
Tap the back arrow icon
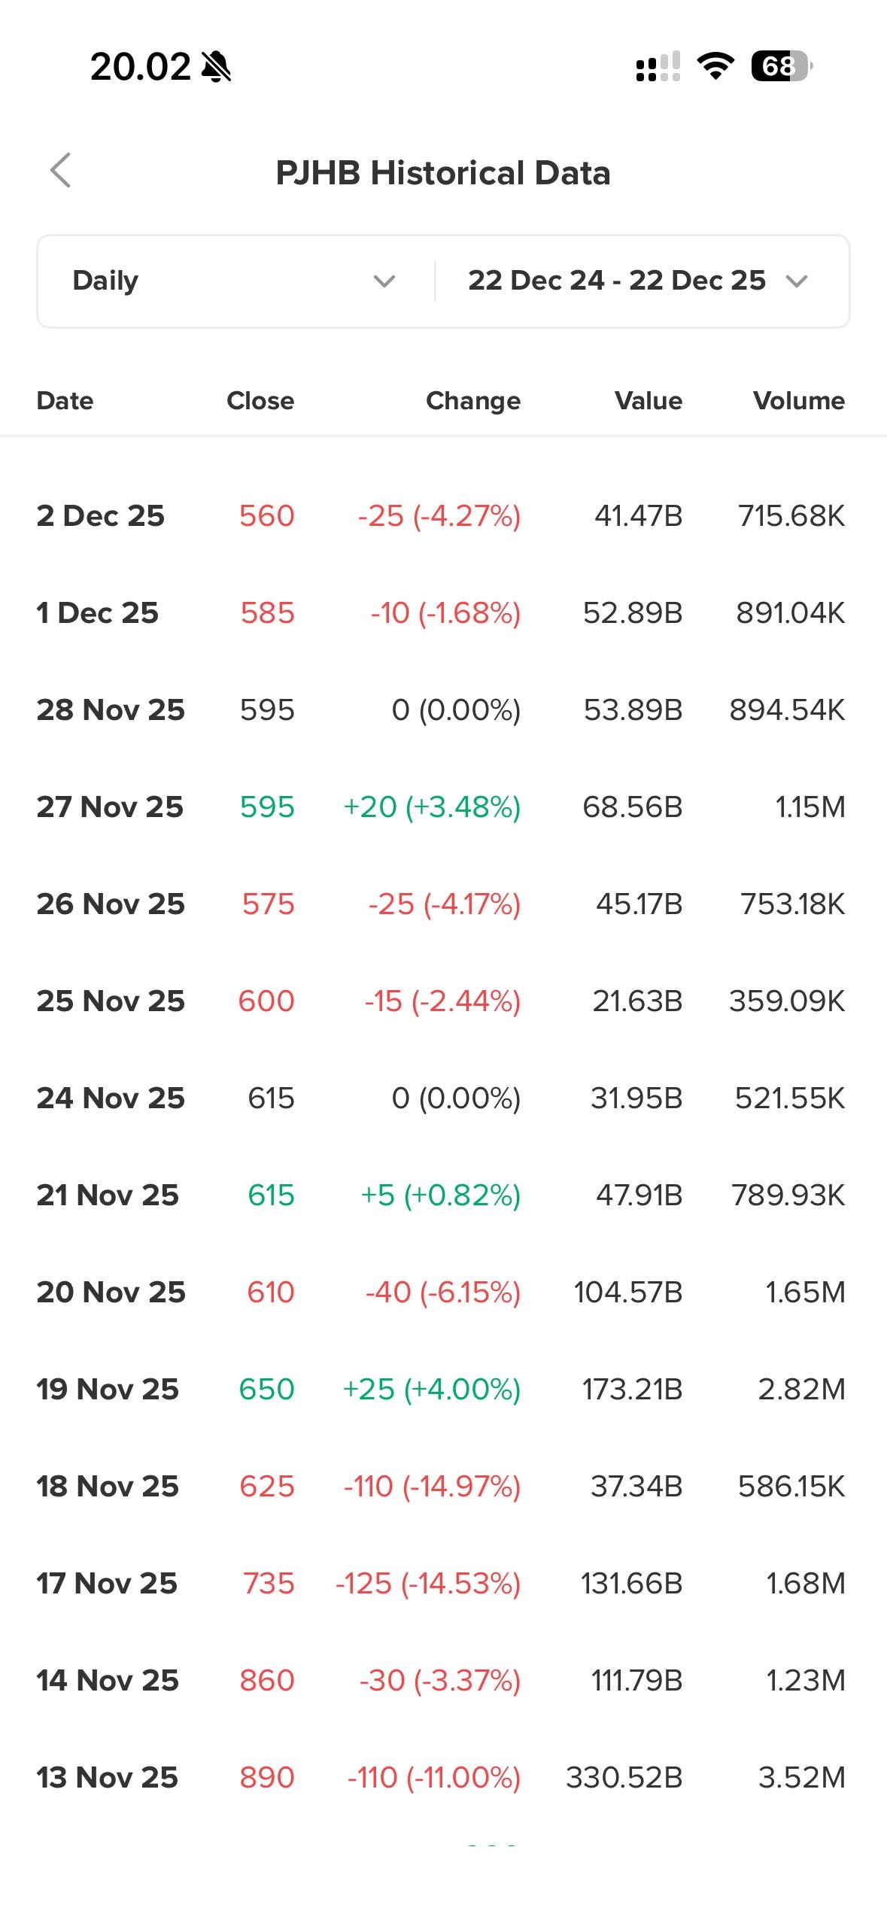pyautogui.click(x=61, y=171)
